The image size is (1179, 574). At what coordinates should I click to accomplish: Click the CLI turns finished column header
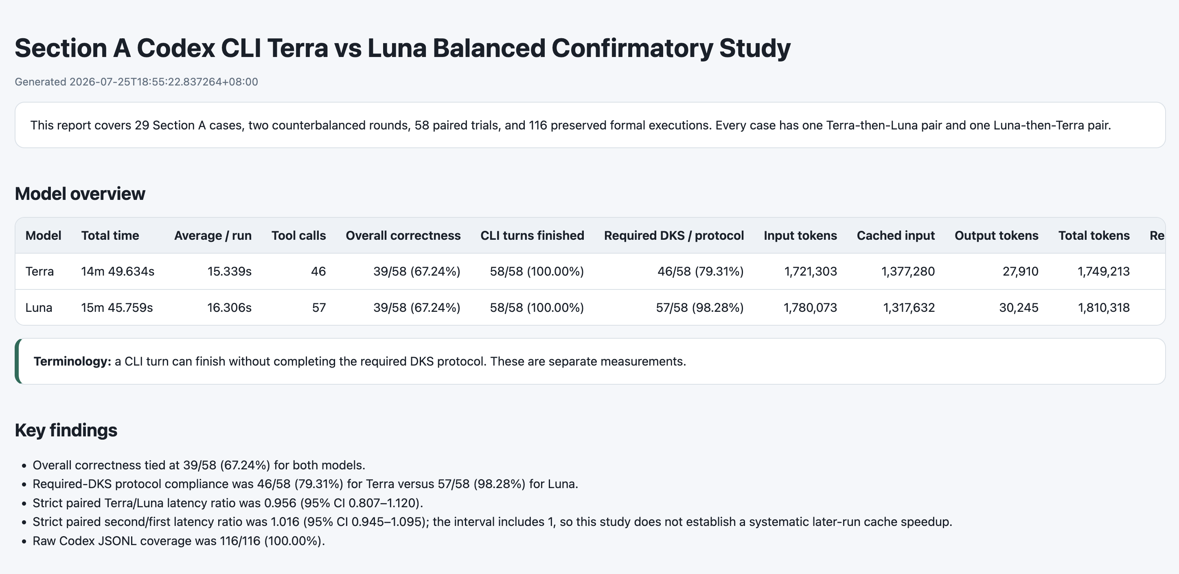(532, 235)
